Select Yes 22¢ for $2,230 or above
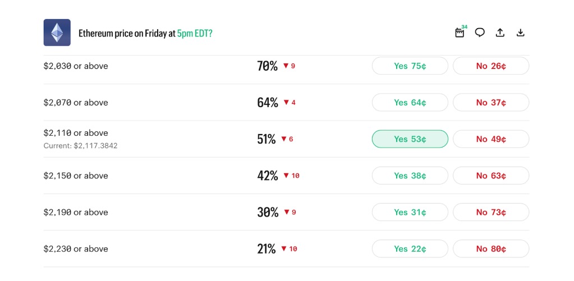Viewport: 574px width, 281px height. pyautogui.click(x=410, y=248)
